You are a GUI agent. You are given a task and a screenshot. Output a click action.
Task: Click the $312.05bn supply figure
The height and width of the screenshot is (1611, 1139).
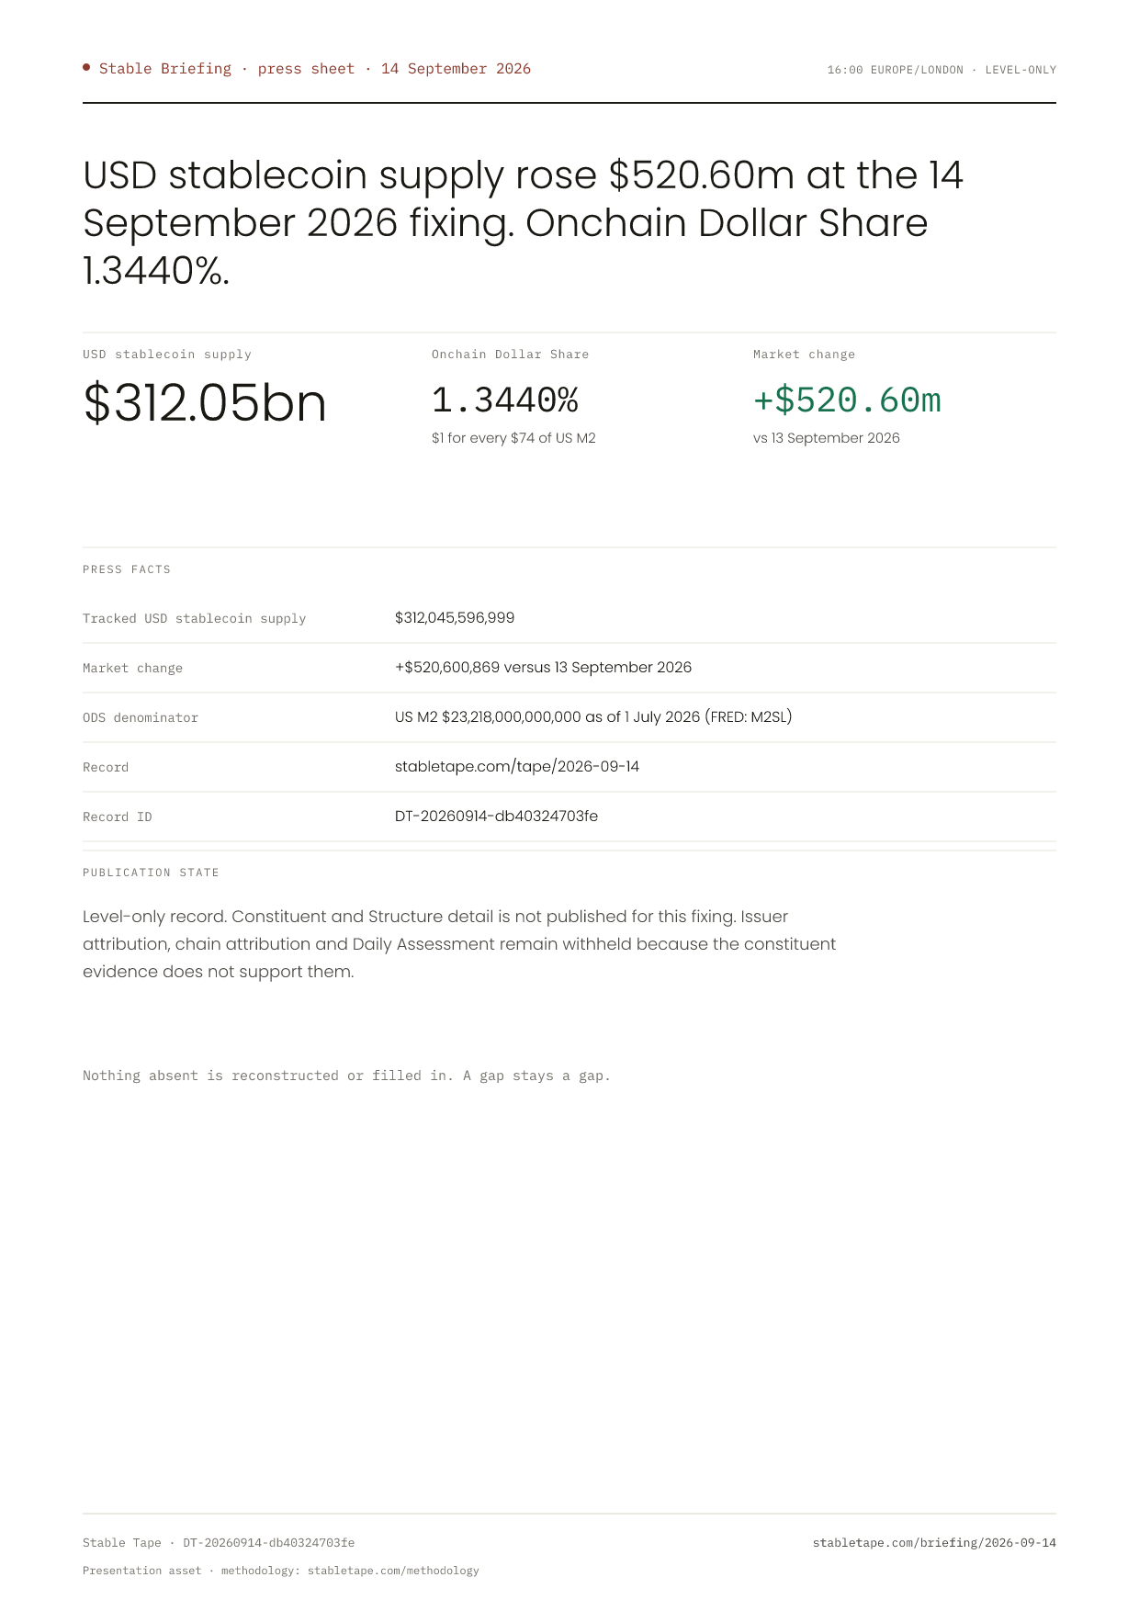205,402
